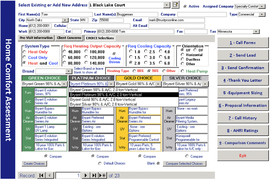Select Gold Choice warranty field
Viewport: 272px width, 180px height.
click(x=144, y=147)
